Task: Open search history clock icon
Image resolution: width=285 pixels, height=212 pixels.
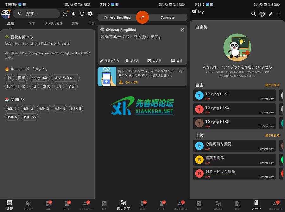Action: (x=82, y=14)
